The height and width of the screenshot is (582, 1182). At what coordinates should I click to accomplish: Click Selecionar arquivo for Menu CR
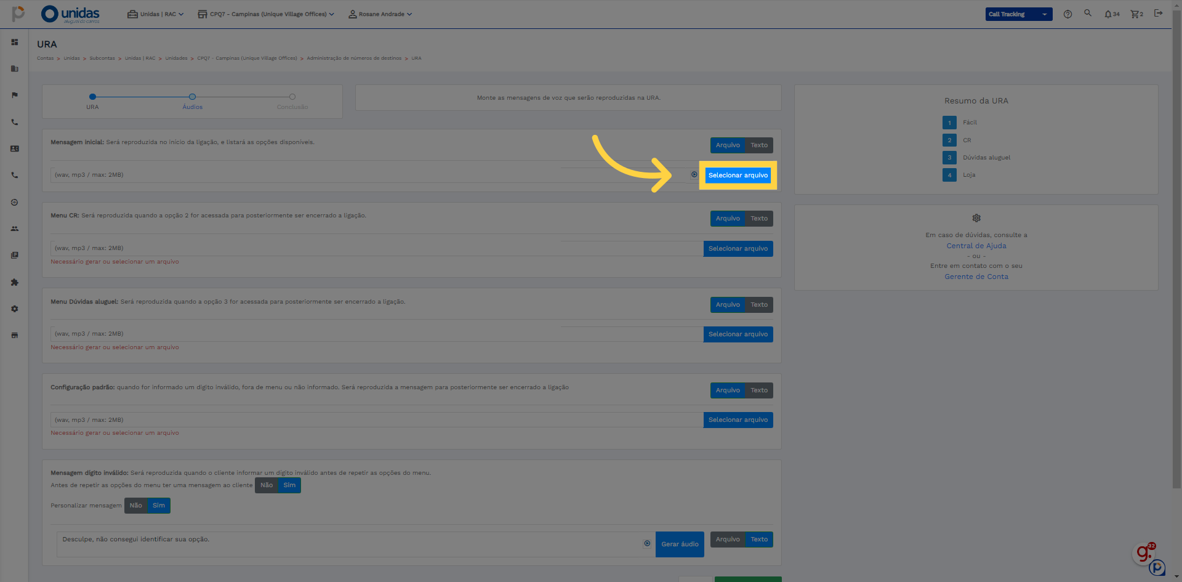pyautogui.click(x=738, y=249)
